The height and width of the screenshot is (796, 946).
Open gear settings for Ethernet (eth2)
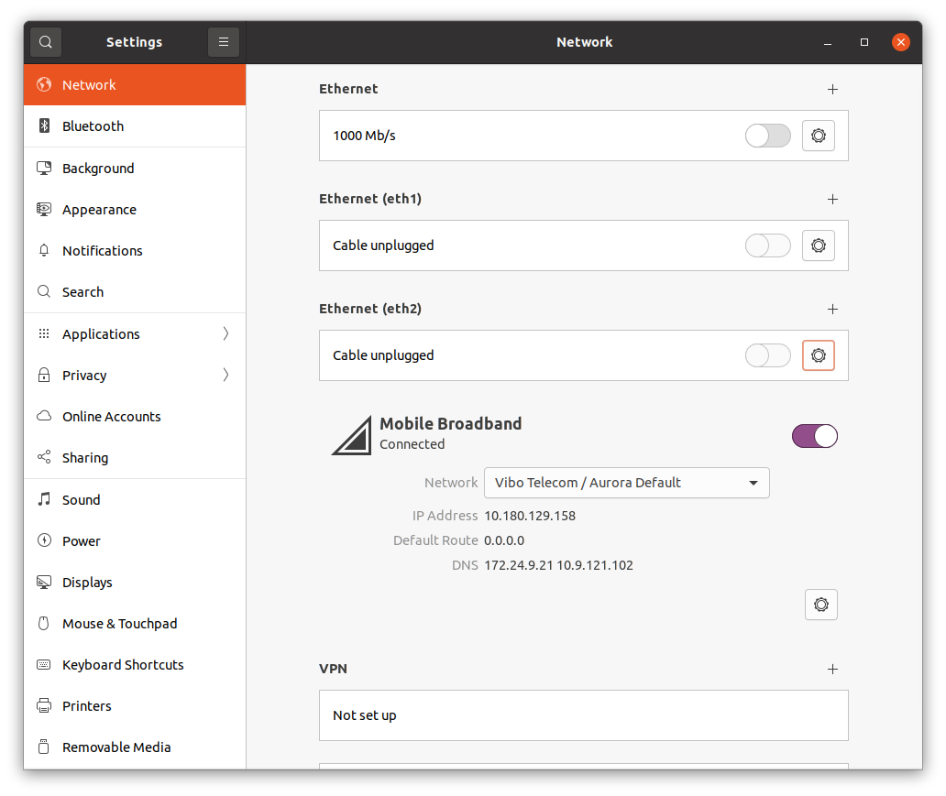coord(818,355)
